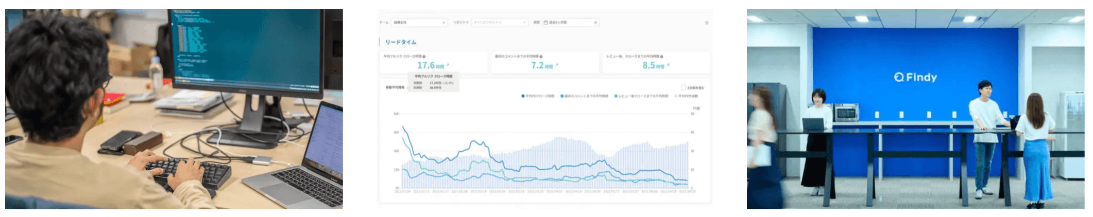Open the team dropdown showing 組織全体

(419, 23)
